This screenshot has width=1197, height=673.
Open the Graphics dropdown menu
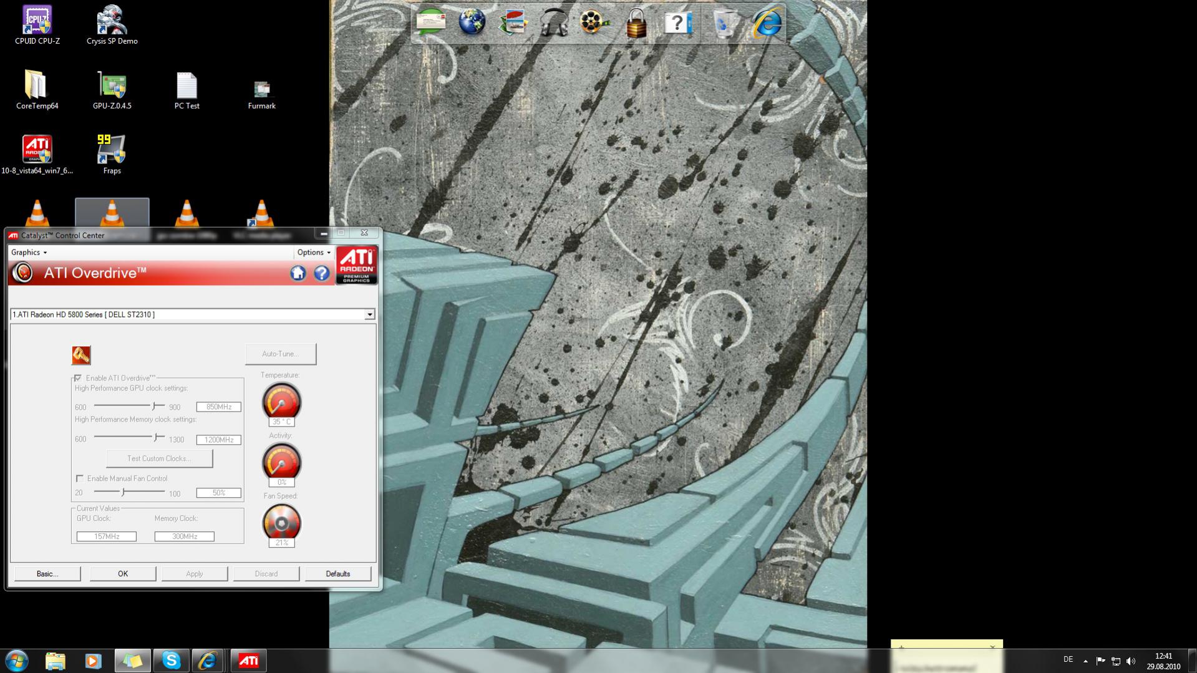tap(29, 252)
